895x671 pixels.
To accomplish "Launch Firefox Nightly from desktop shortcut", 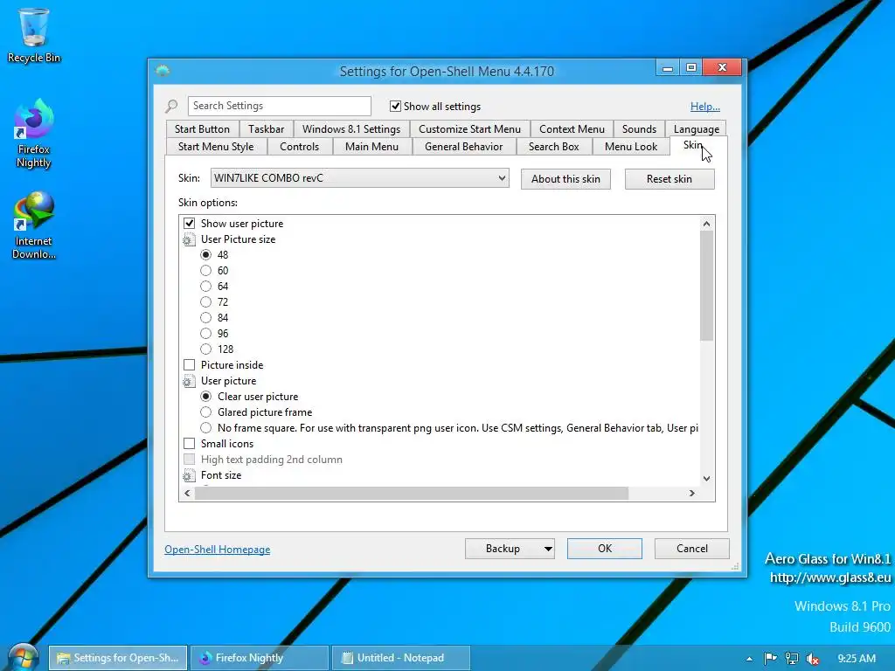I will click(x=34, y=134).
